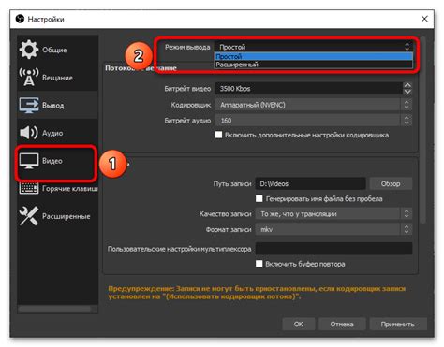Click the Применить button
This screenshot has width=444, height=347.
click(398, 325)
